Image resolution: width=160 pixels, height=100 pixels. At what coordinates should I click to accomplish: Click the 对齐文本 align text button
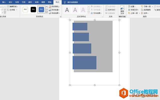tap(110, 10)
